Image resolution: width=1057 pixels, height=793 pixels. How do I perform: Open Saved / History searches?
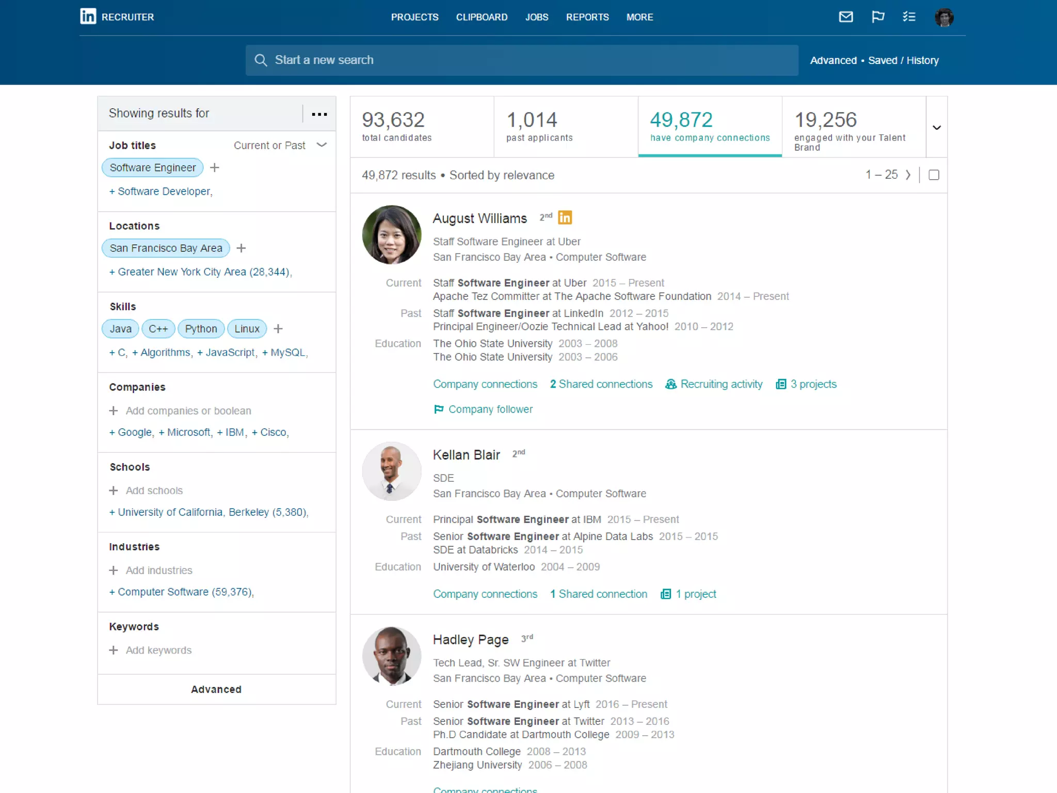tap(903, 60)
